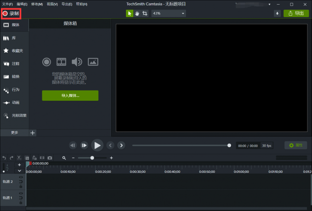Click the timeline zoom slider handle
The height and width of the screenshot is (211, 312).
[92, 158]
